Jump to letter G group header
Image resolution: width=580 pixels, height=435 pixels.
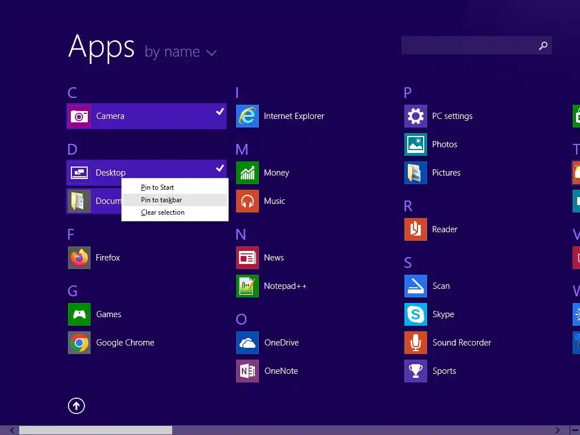[72, 291]
